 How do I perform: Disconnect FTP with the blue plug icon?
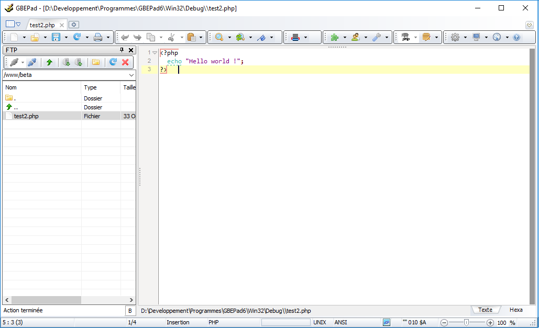click(x=32, y=62)
